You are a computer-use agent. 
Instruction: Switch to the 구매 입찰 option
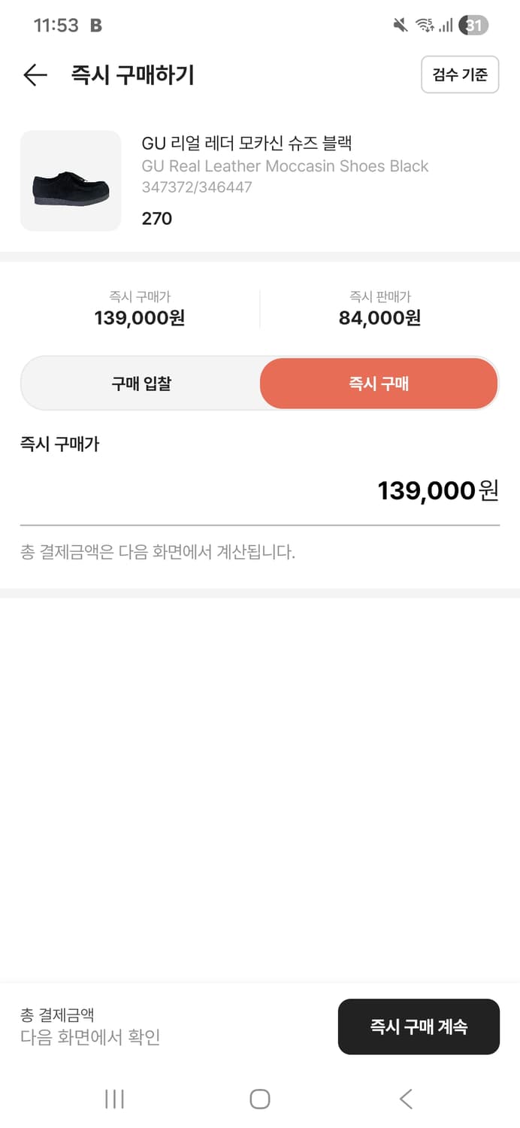tap(141, 384)
